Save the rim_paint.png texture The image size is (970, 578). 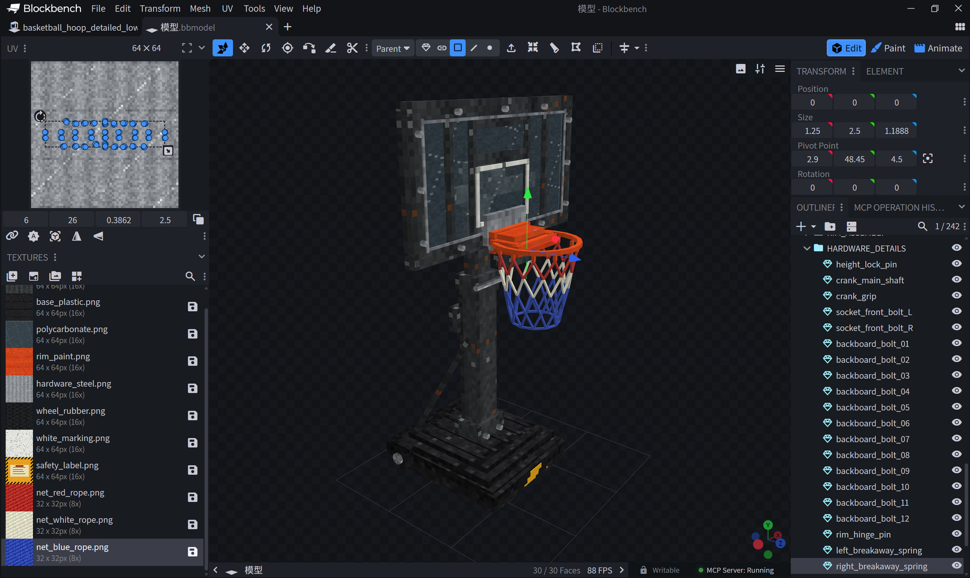pos(192,361)
